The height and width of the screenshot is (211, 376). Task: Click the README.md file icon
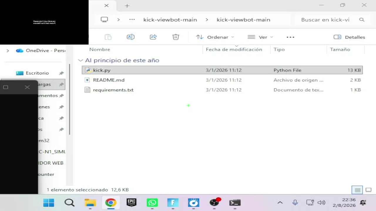coord(87,80)
